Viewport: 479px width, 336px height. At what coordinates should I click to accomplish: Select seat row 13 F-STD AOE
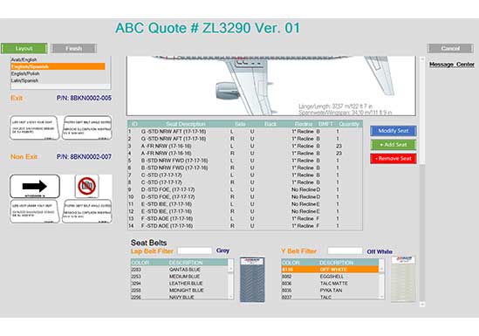244,219
